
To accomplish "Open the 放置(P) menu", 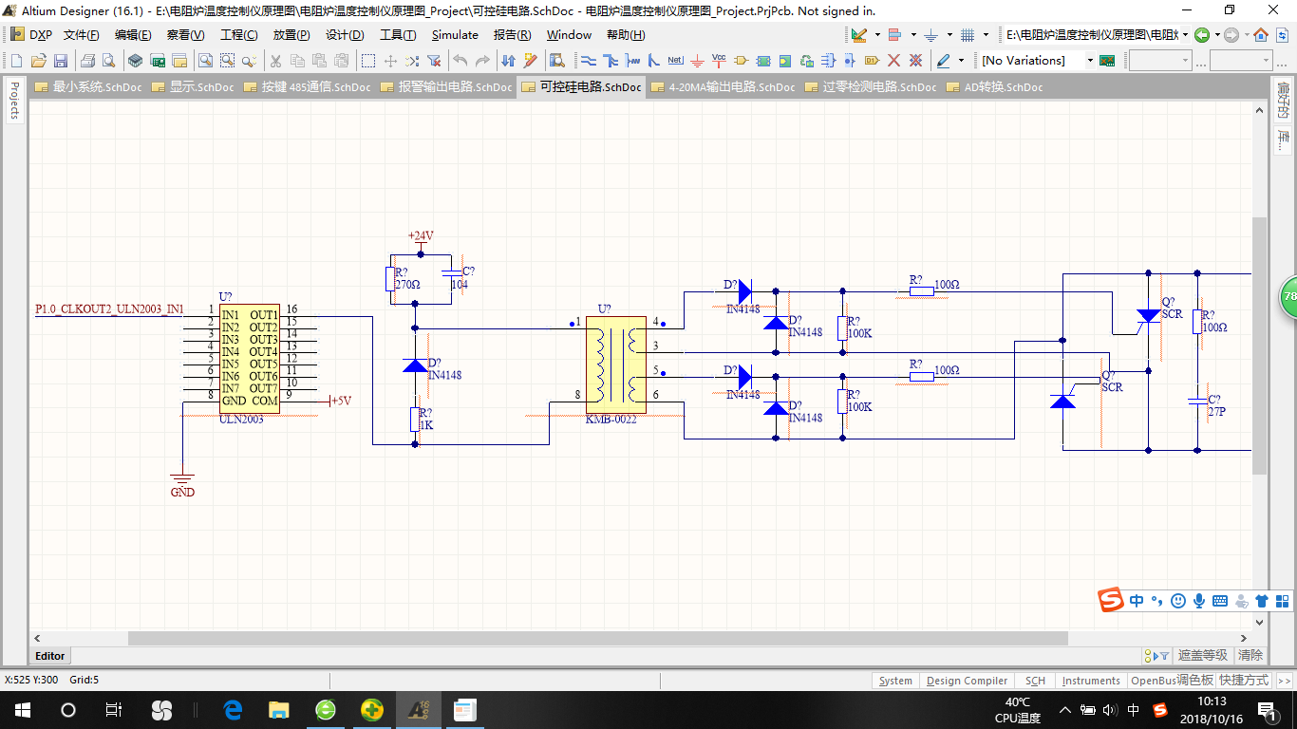I will click(291, 35).
